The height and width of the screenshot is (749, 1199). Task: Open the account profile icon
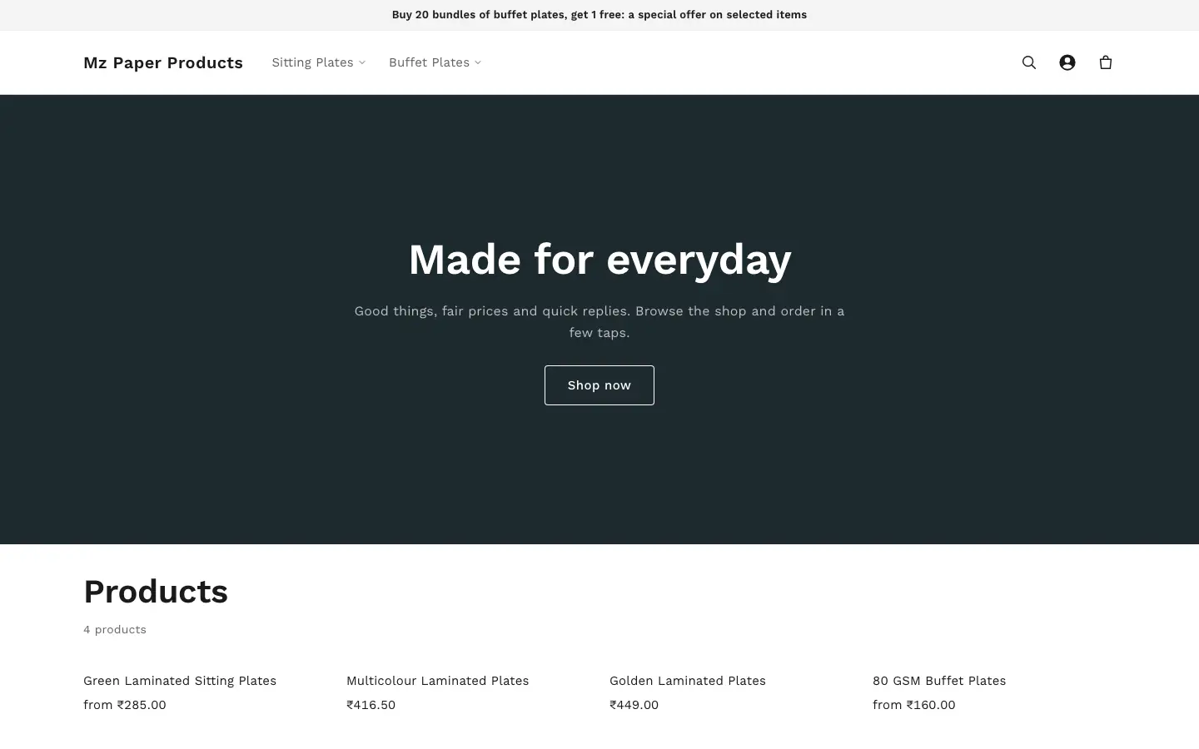[1067, 62]
